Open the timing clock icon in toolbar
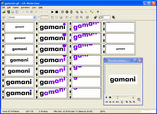Screen dimensions: 157x114 click(x=63, y=12)
